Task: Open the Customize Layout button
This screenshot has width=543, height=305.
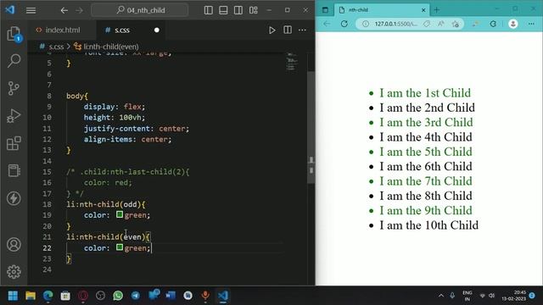Action: click(x=254, y=10)
